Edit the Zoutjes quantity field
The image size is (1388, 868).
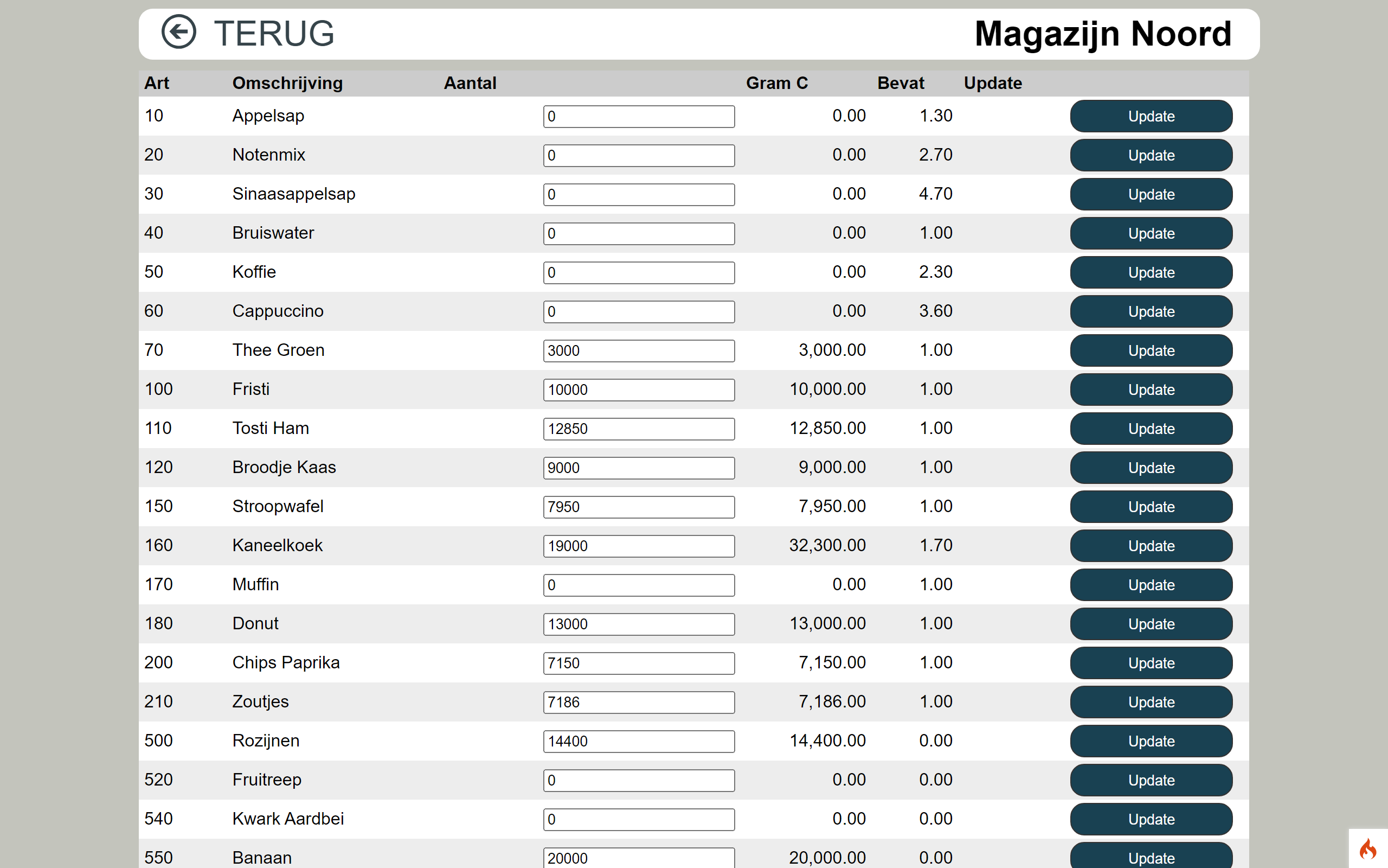pyautogui.click(x=639, y=702)
